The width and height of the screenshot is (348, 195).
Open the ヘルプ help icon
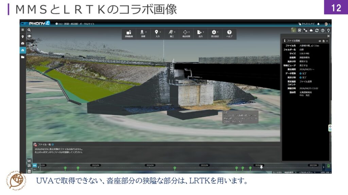pos(229,32)
